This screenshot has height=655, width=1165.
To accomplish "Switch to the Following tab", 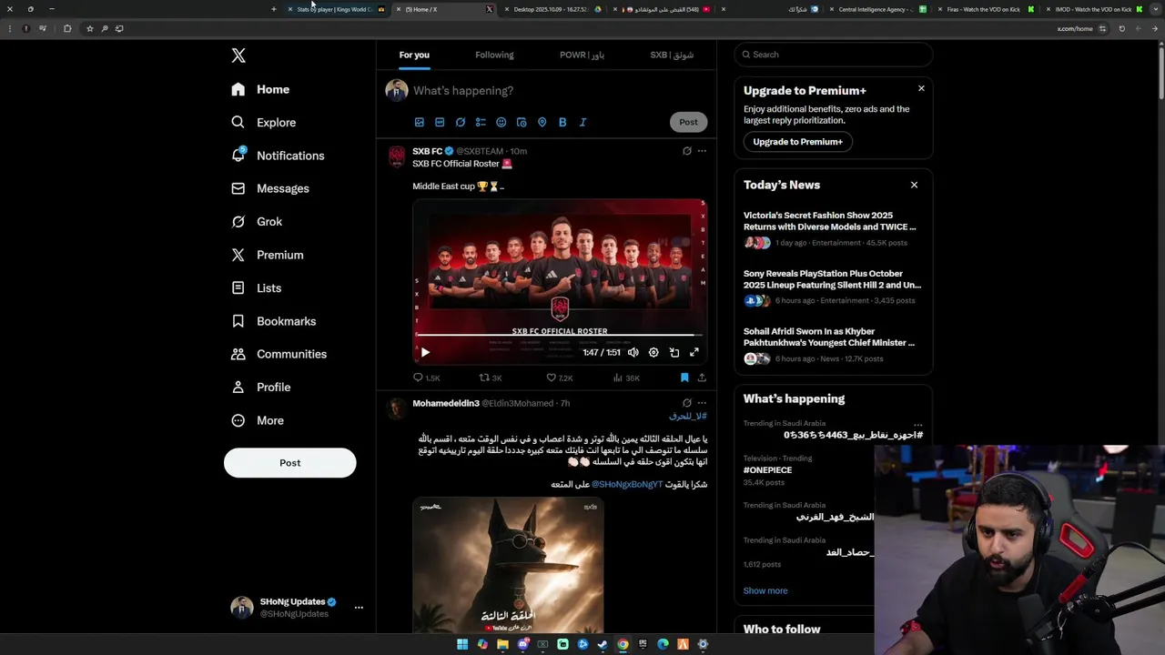I will [494, 55].
